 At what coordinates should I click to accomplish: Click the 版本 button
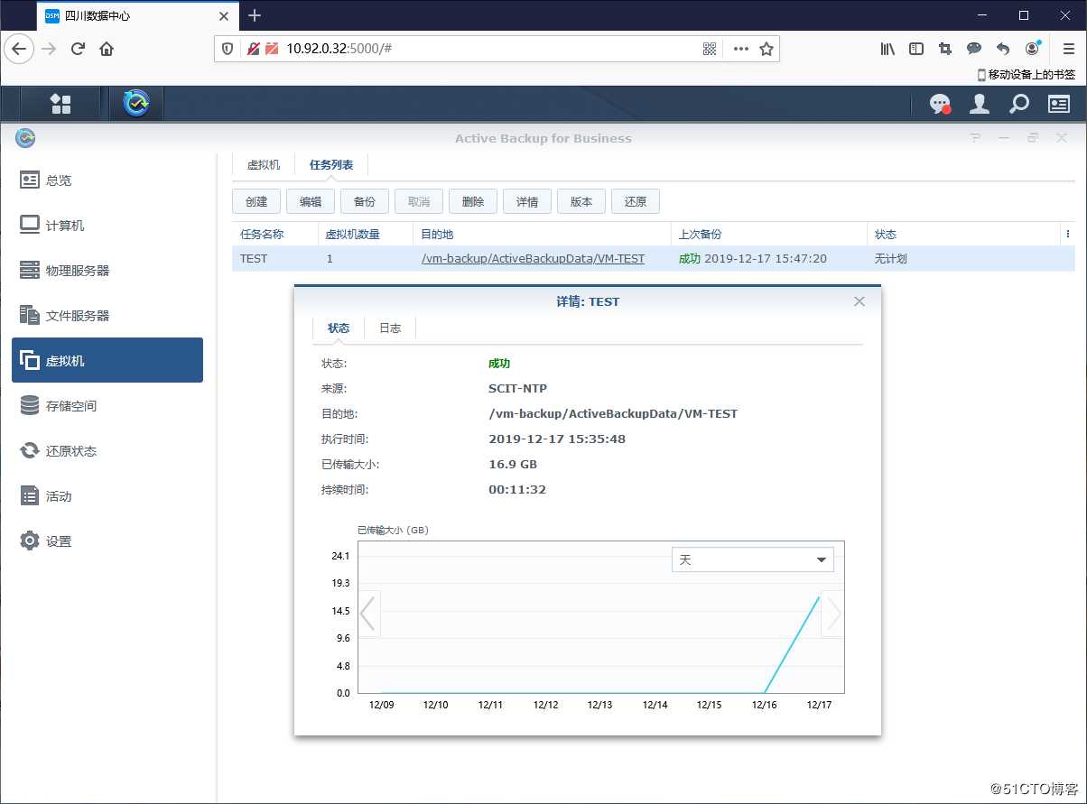(581, 201)
